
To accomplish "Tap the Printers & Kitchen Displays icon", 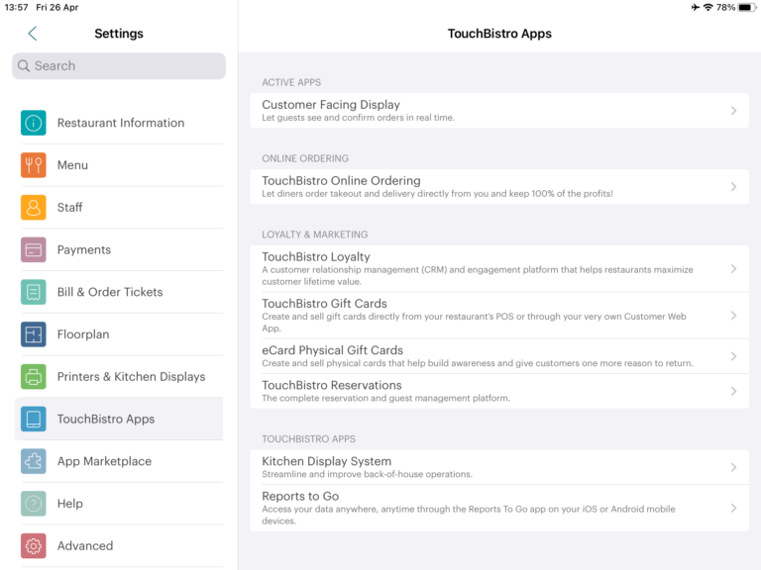I will pyautogui.click(x=34, y=377).
